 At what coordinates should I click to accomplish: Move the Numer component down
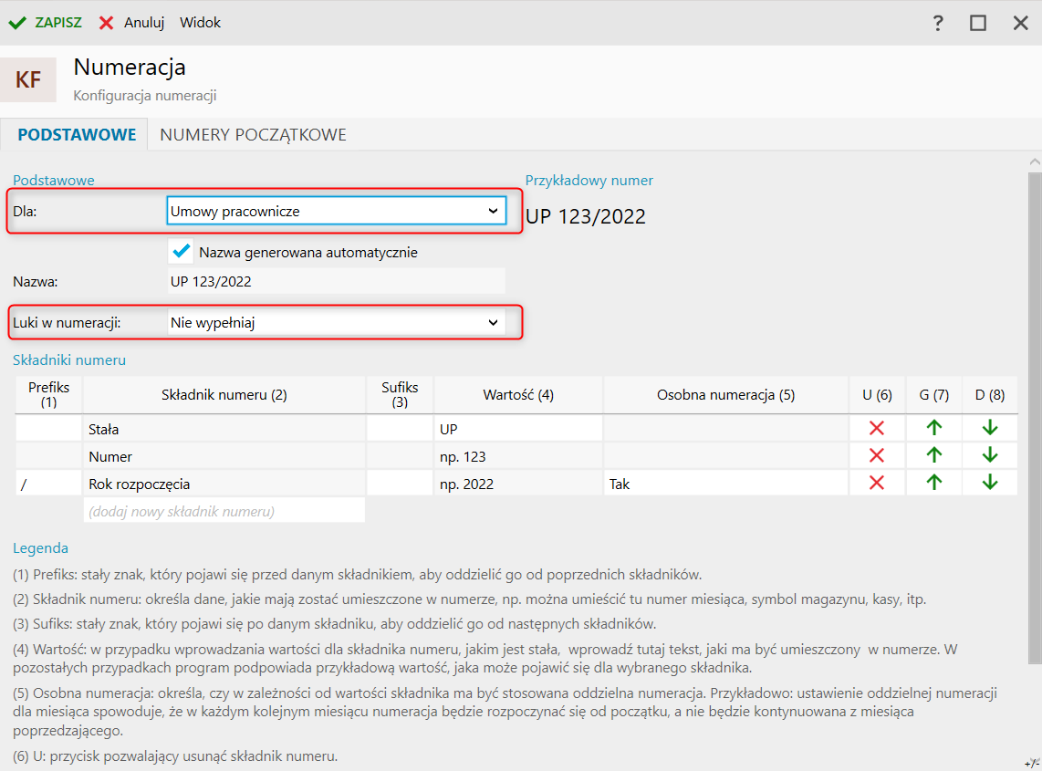990,455
